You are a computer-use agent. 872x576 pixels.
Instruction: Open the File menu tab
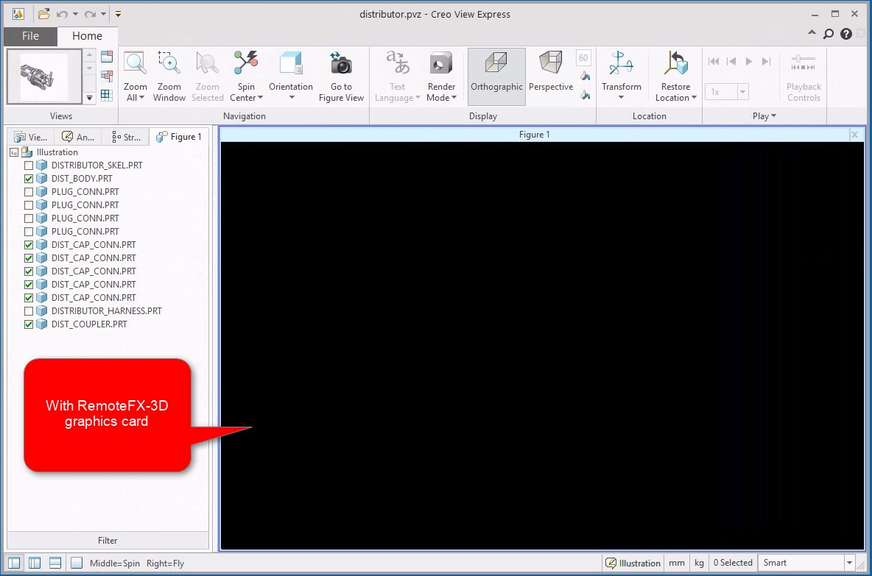[31, 36]
